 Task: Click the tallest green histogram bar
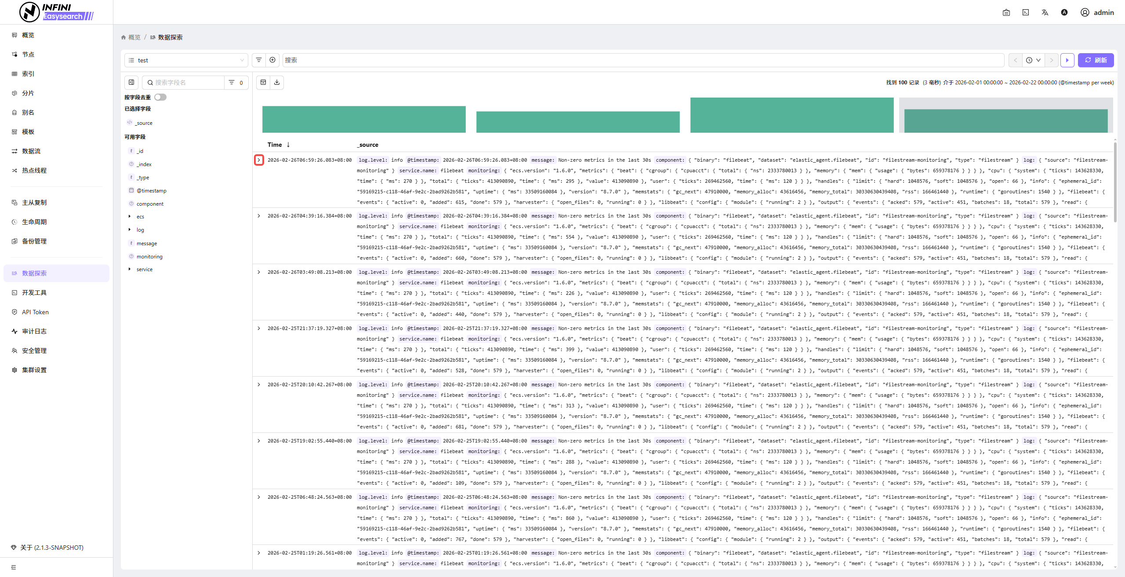pos(791,115)
